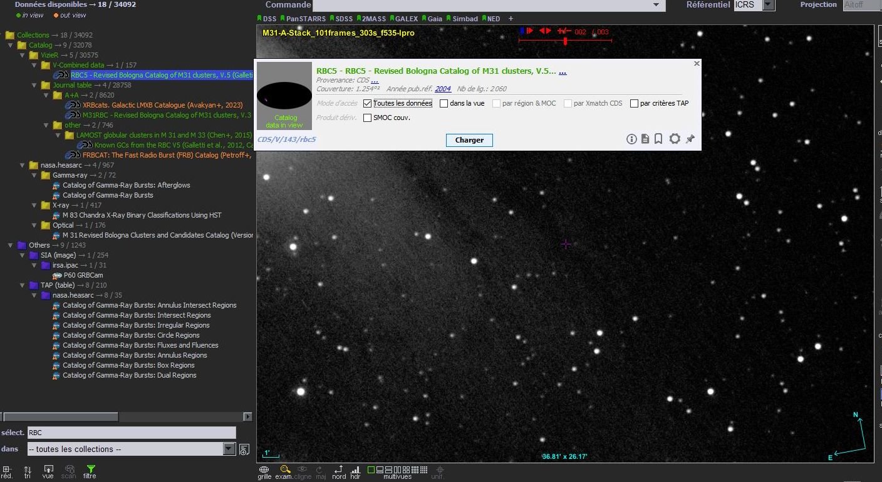Image resolution: width=882 pixels, height=482 pixels.
Task: Toggle the grille coordinate grid icon
Action: click(x=264, y=470)
